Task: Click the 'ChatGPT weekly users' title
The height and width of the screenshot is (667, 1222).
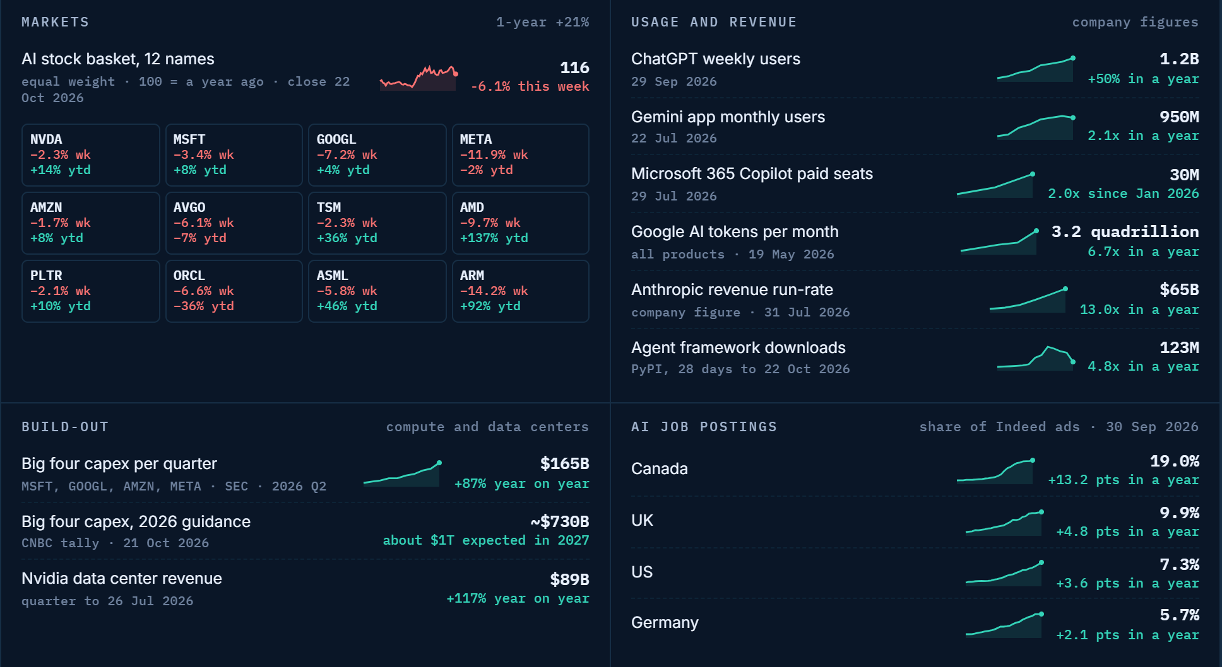Action: [716, 59]
